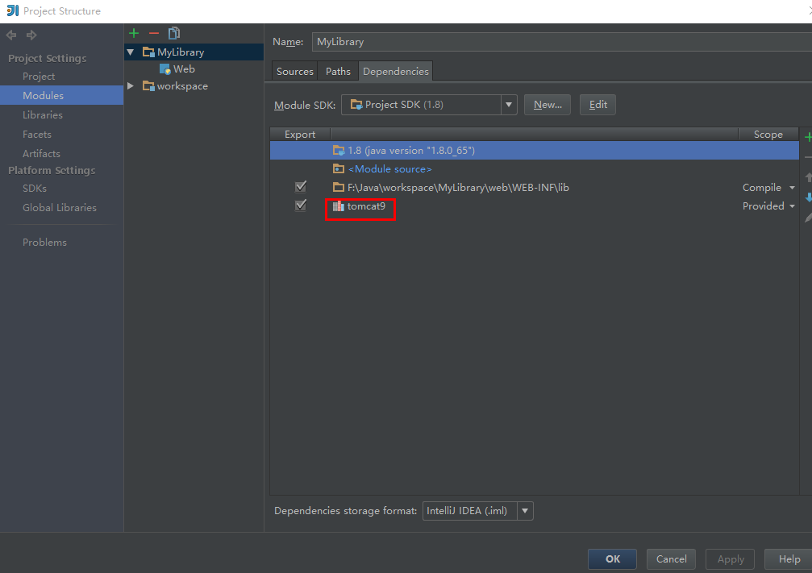Screen dimensions: 812x573
Task: Open Provided scope dropdown for tomcat9
Action: click(x=792, y=206)
